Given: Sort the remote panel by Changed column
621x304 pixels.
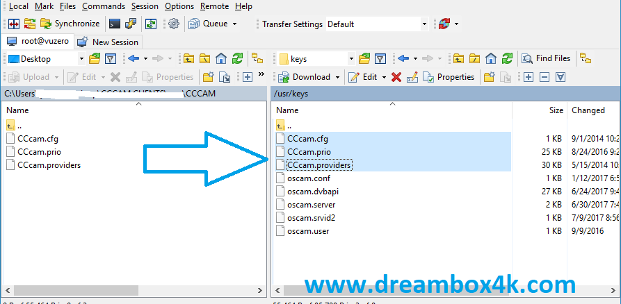Looking at the screenshot, I should click(x=594, y=110).
